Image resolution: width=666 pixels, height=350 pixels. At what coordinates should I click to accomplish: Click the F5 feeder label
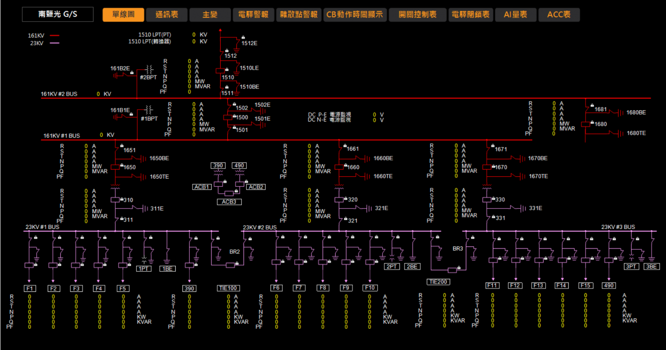click(x=123, y=288)
